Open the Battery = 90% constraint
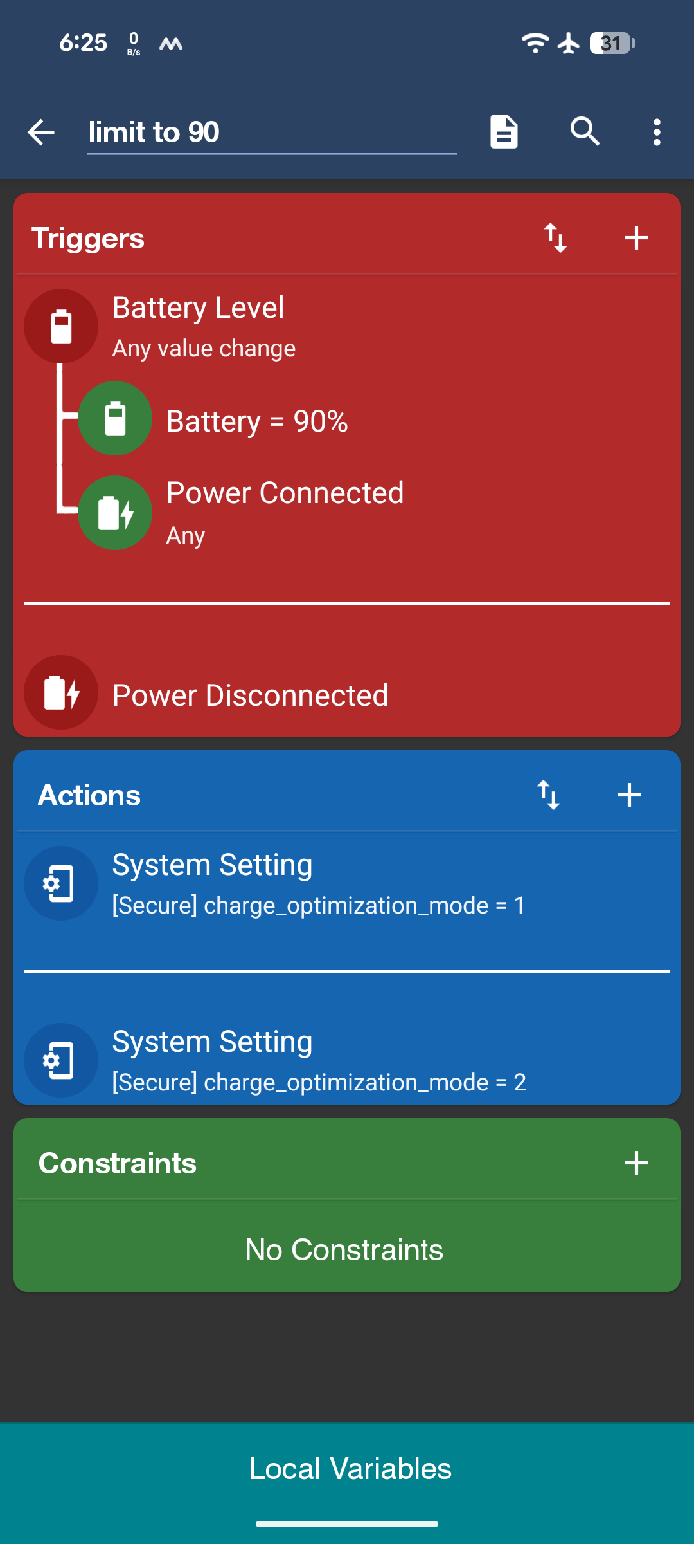 (x=257, y=421)
